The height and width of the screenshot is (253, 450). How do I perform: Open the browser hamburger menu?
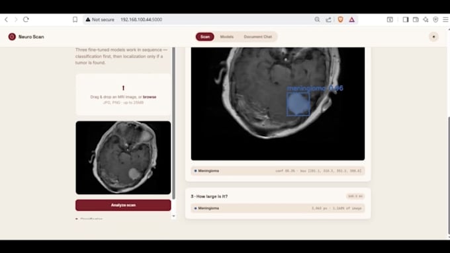445,19
